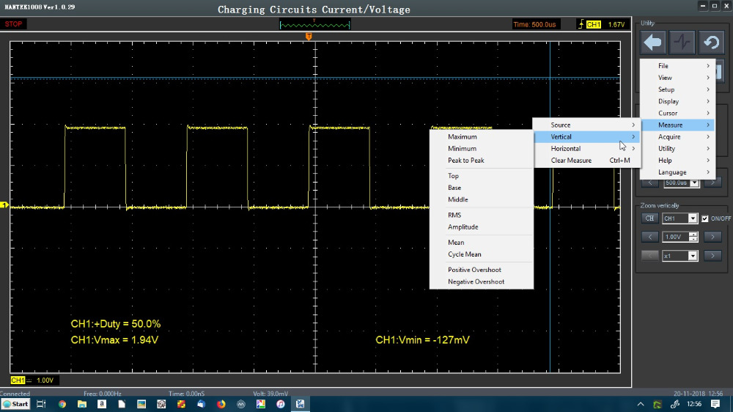Click the back arrow utility icon

click(x=653, y=43)
